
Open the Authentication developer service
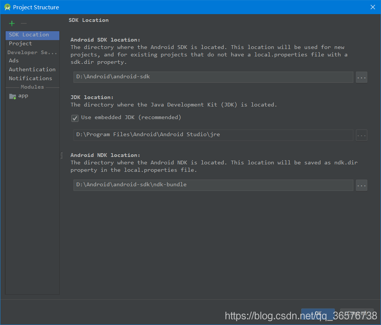coord(32,69)
